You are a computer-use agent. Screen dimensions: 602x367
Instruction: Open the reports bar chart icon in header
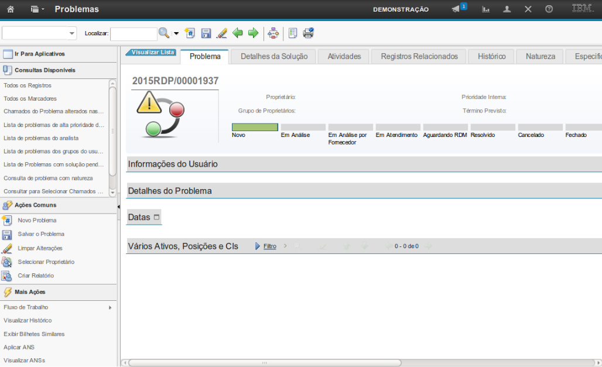485,9
